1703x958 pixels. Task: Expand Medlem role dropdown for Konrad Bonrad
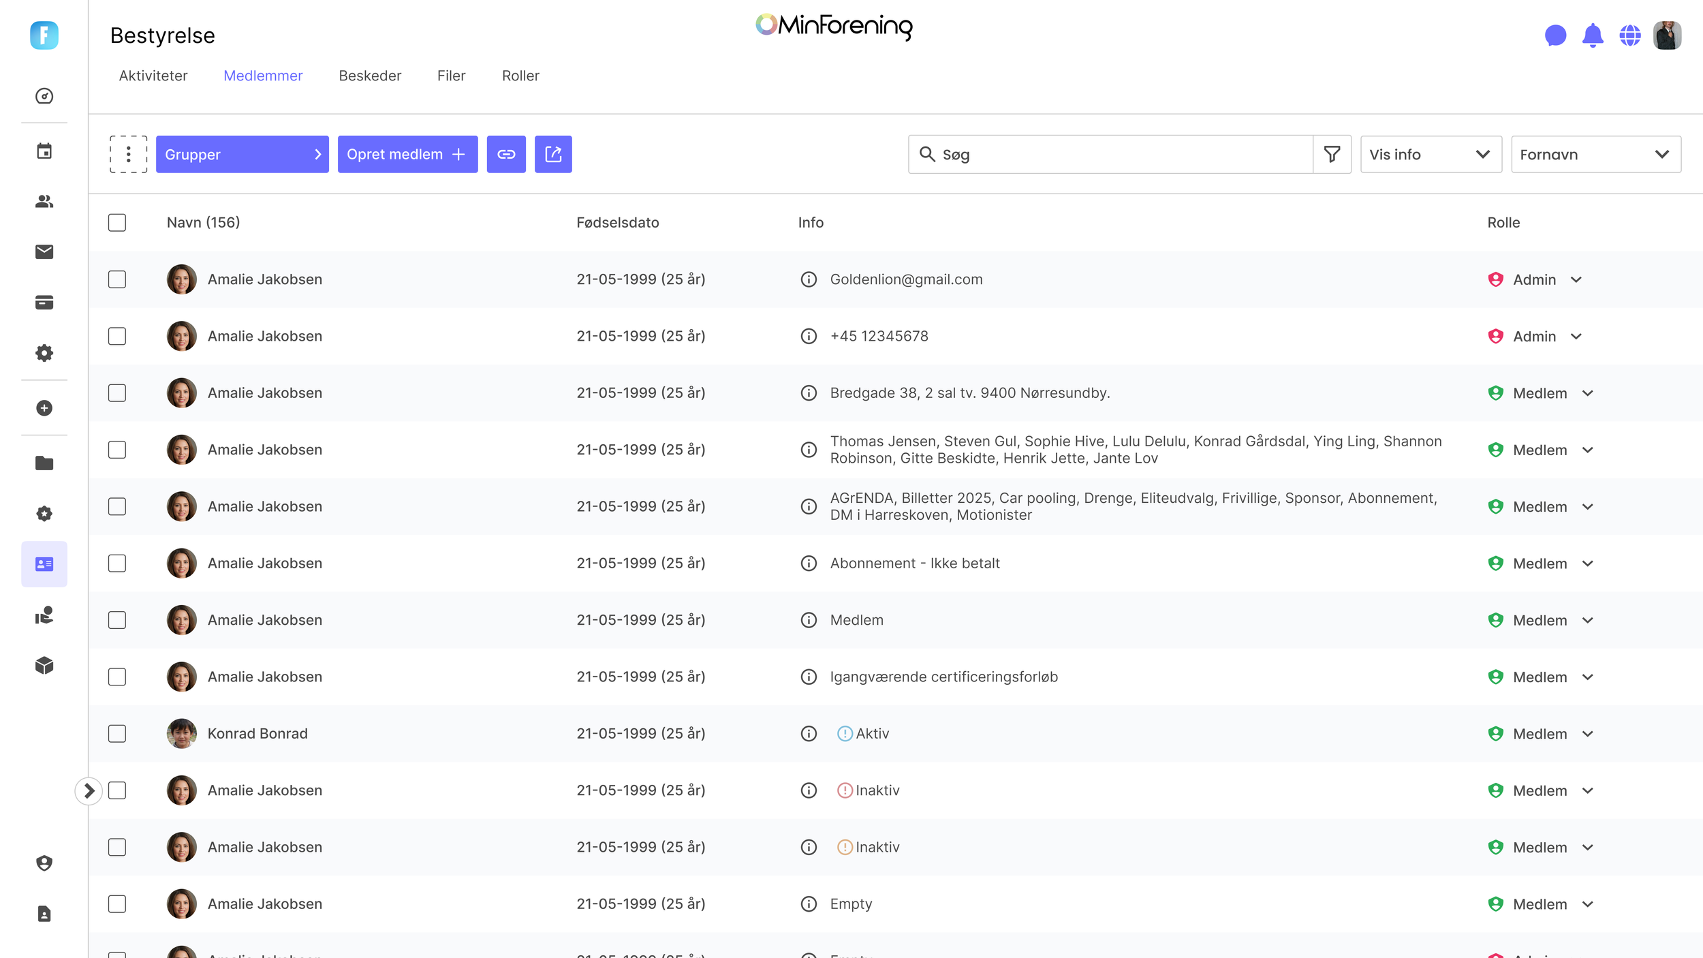[1587, 734]
